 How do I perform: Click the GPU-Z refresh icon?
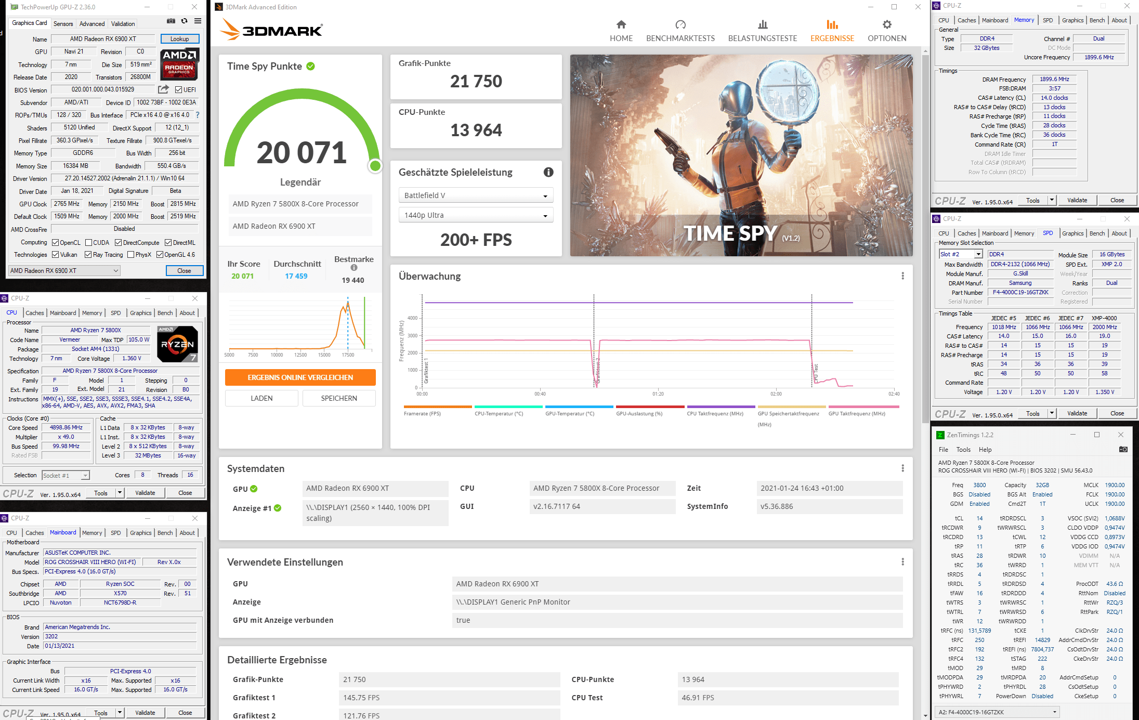click(x=184, y=21)
